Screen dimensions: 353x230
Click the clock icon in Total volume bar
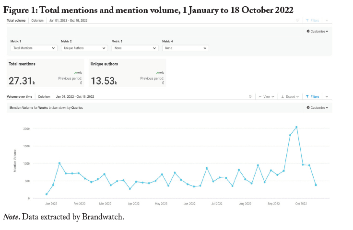[297, 21]
